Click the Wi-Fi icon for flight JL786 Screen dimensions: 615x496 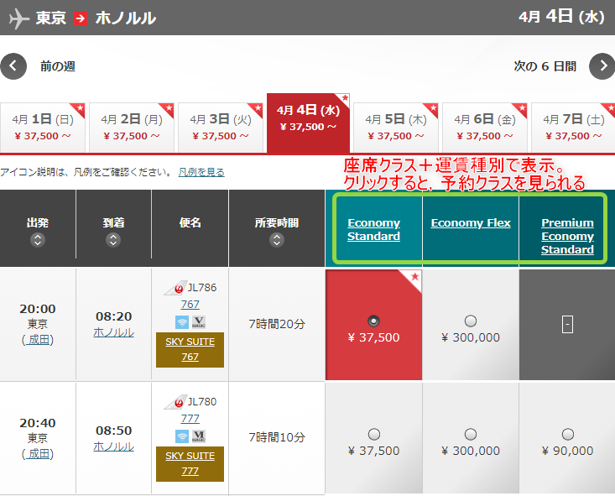(x=181, y=322)
